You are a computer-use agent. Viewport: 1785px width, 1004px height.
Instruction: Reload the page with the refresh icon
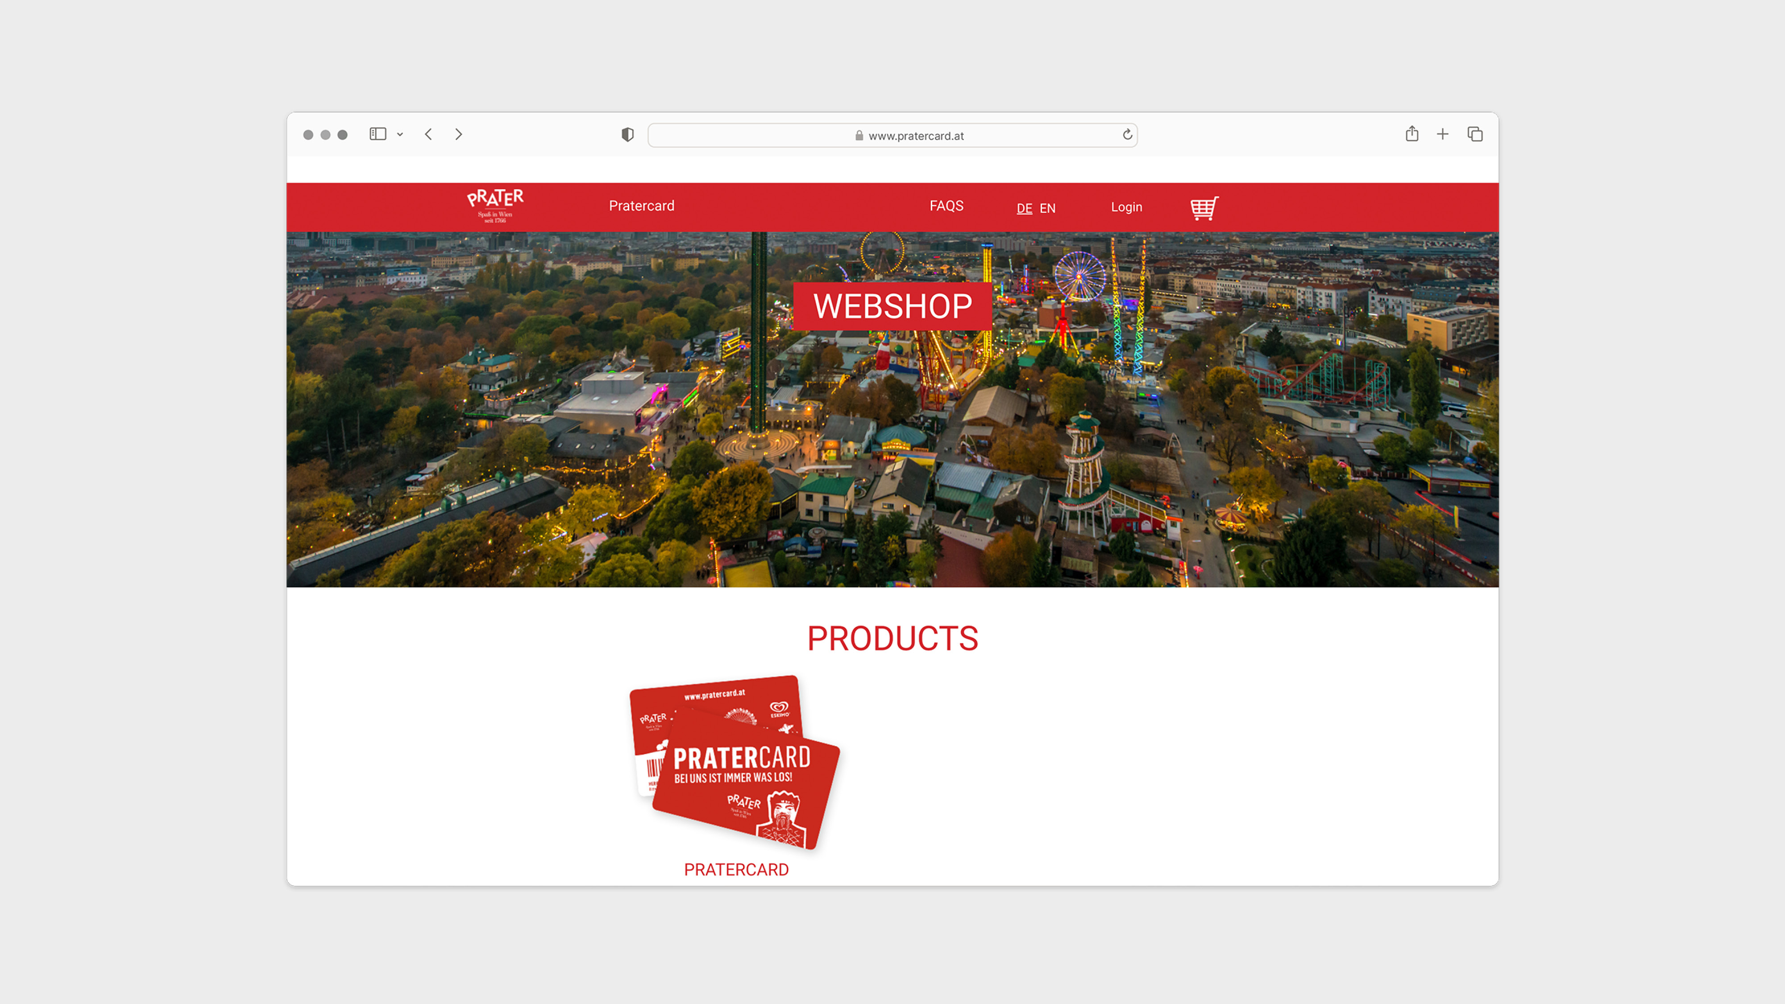(1127, 134)
